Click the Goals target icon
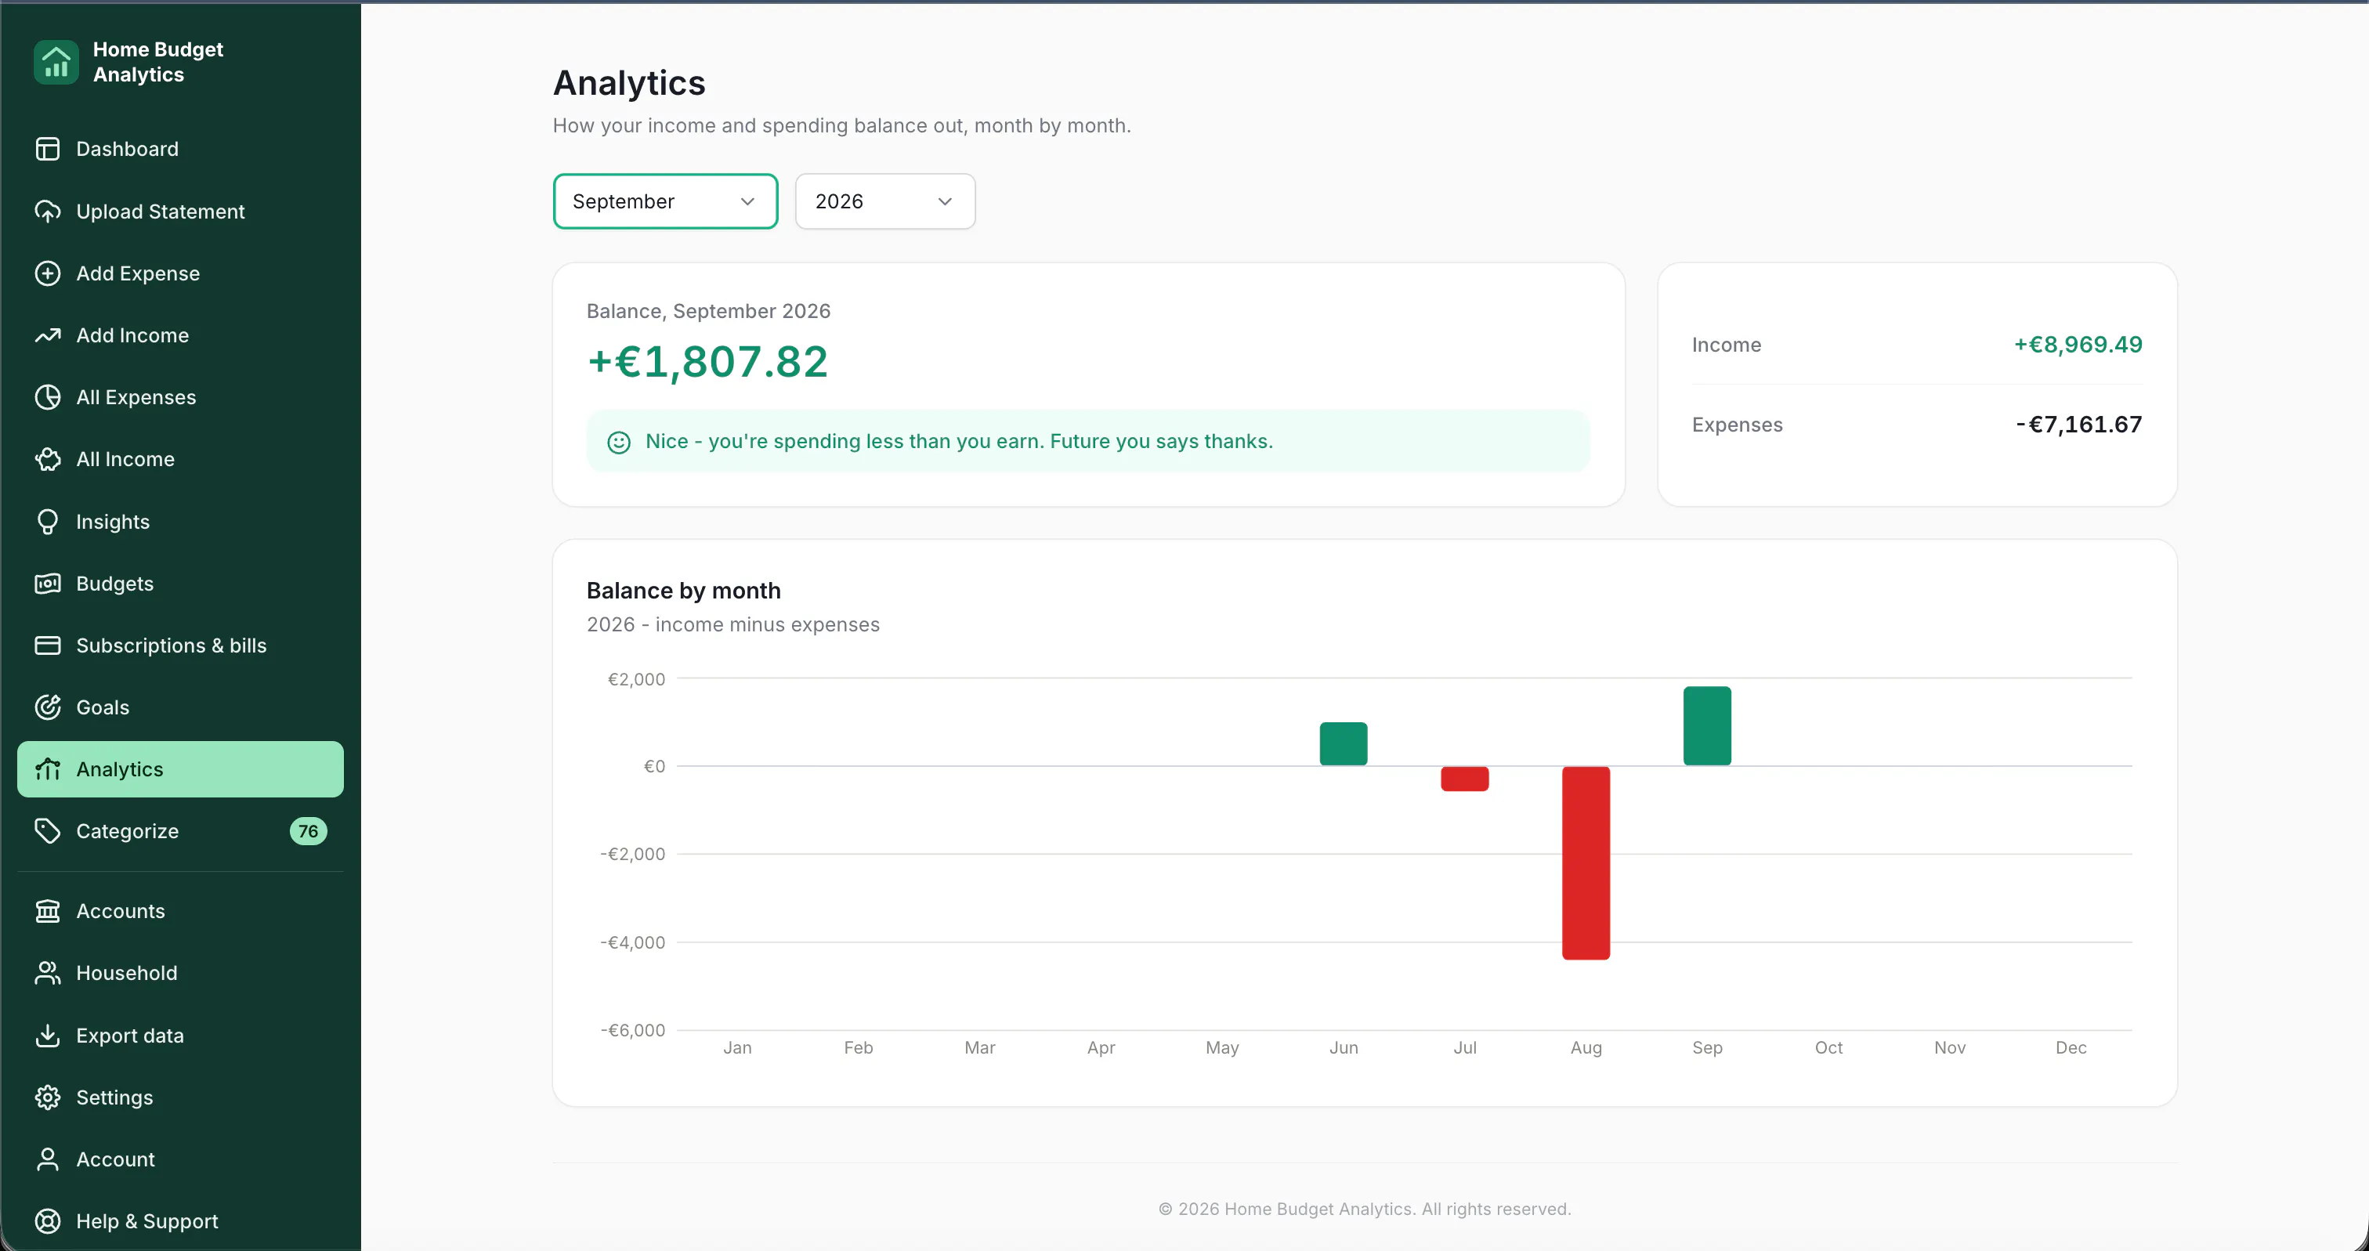The height and width of the screenshot is (1251, 2369). pyautogui.click(x=48, y=707)
